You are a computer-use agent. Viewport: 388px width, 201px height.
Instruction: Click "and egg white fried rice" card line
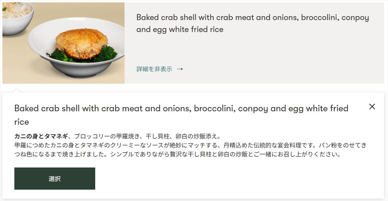click(180, 30)
